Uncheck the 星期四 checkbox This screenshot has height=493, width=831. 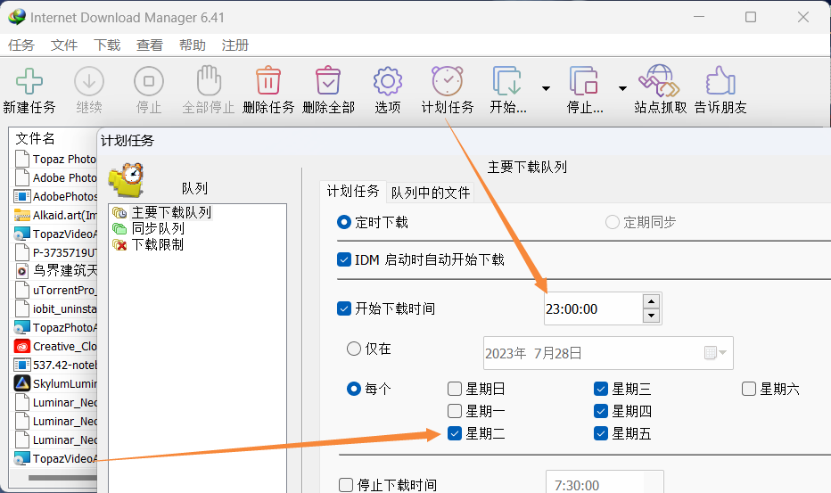tap(600, 411)
